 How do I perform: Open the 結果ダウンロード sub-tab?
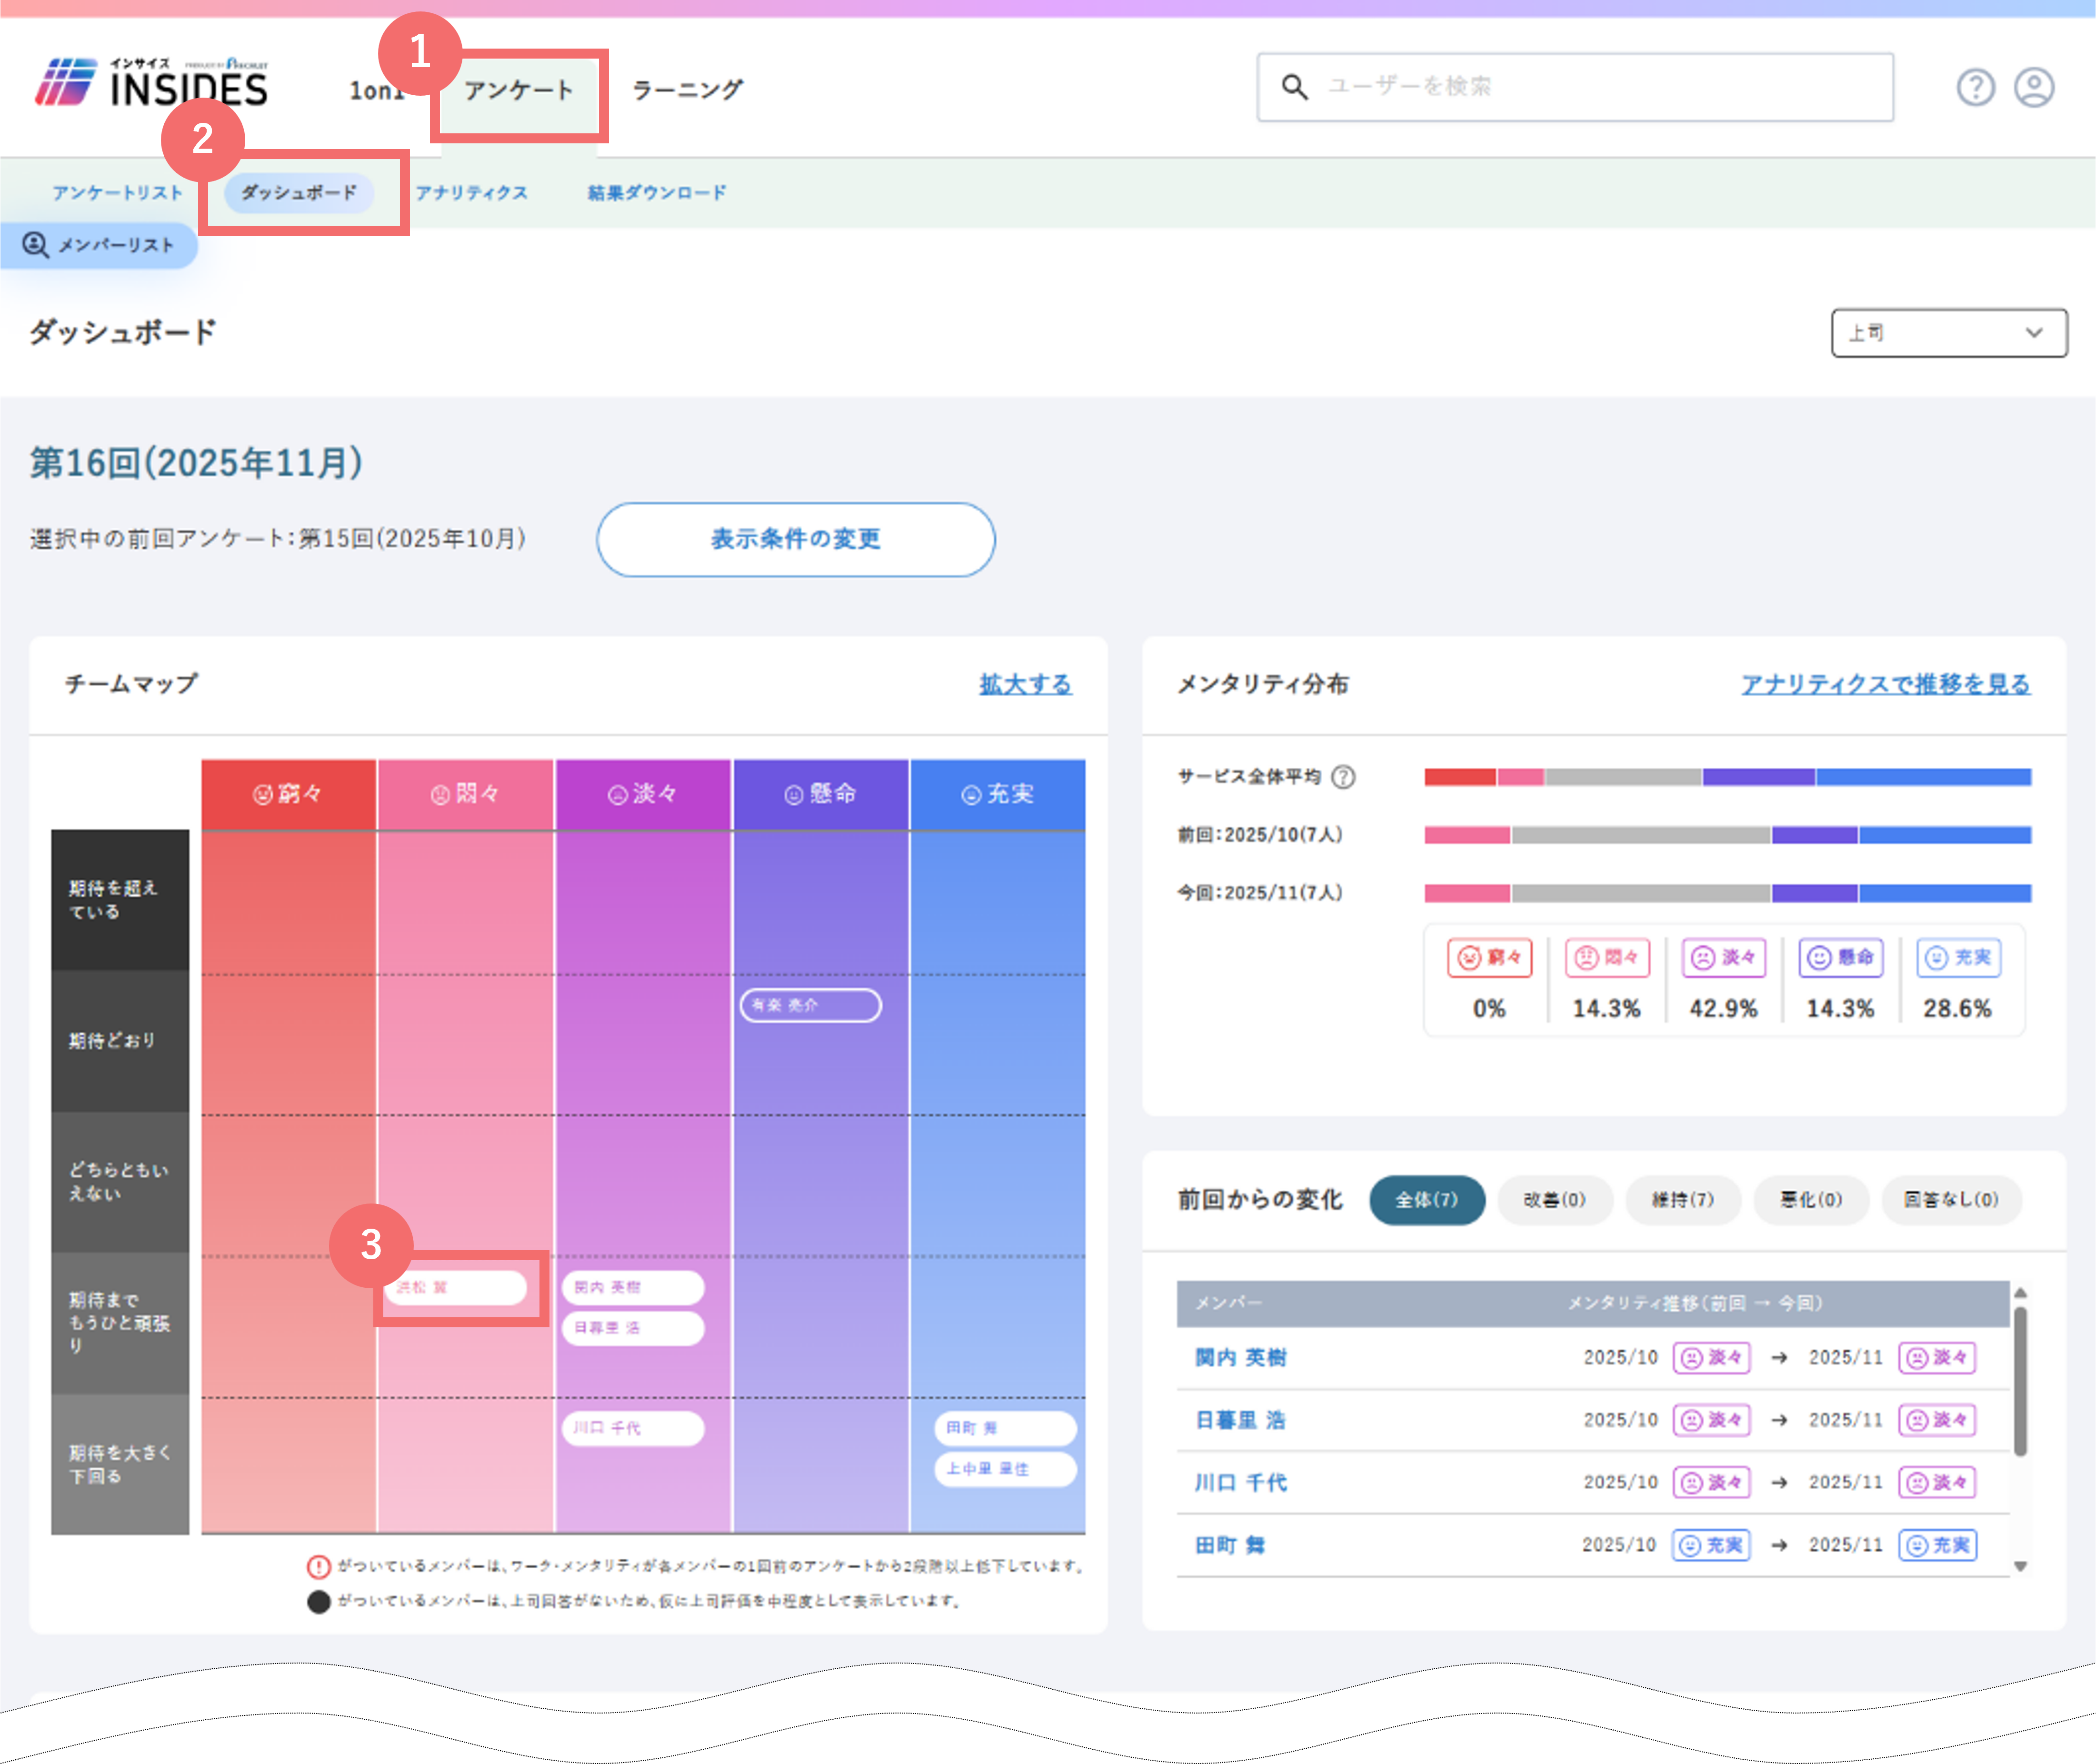657,193
